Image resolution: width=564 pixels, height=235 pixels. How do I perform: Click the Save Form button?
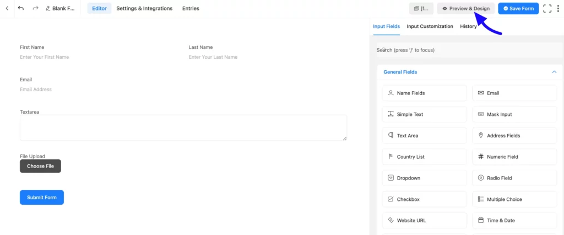(x=518, y=8)
